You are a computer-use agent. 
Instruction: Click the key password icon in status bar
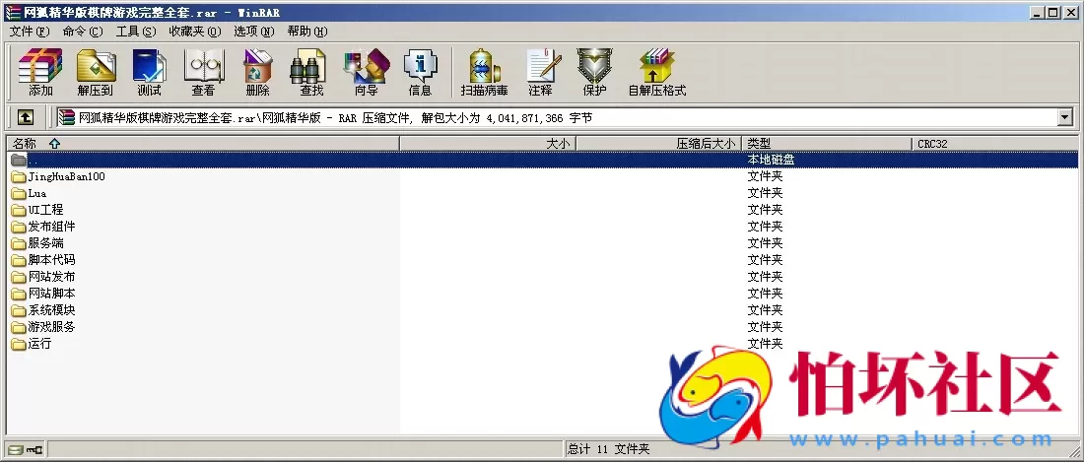coord(34,449)
